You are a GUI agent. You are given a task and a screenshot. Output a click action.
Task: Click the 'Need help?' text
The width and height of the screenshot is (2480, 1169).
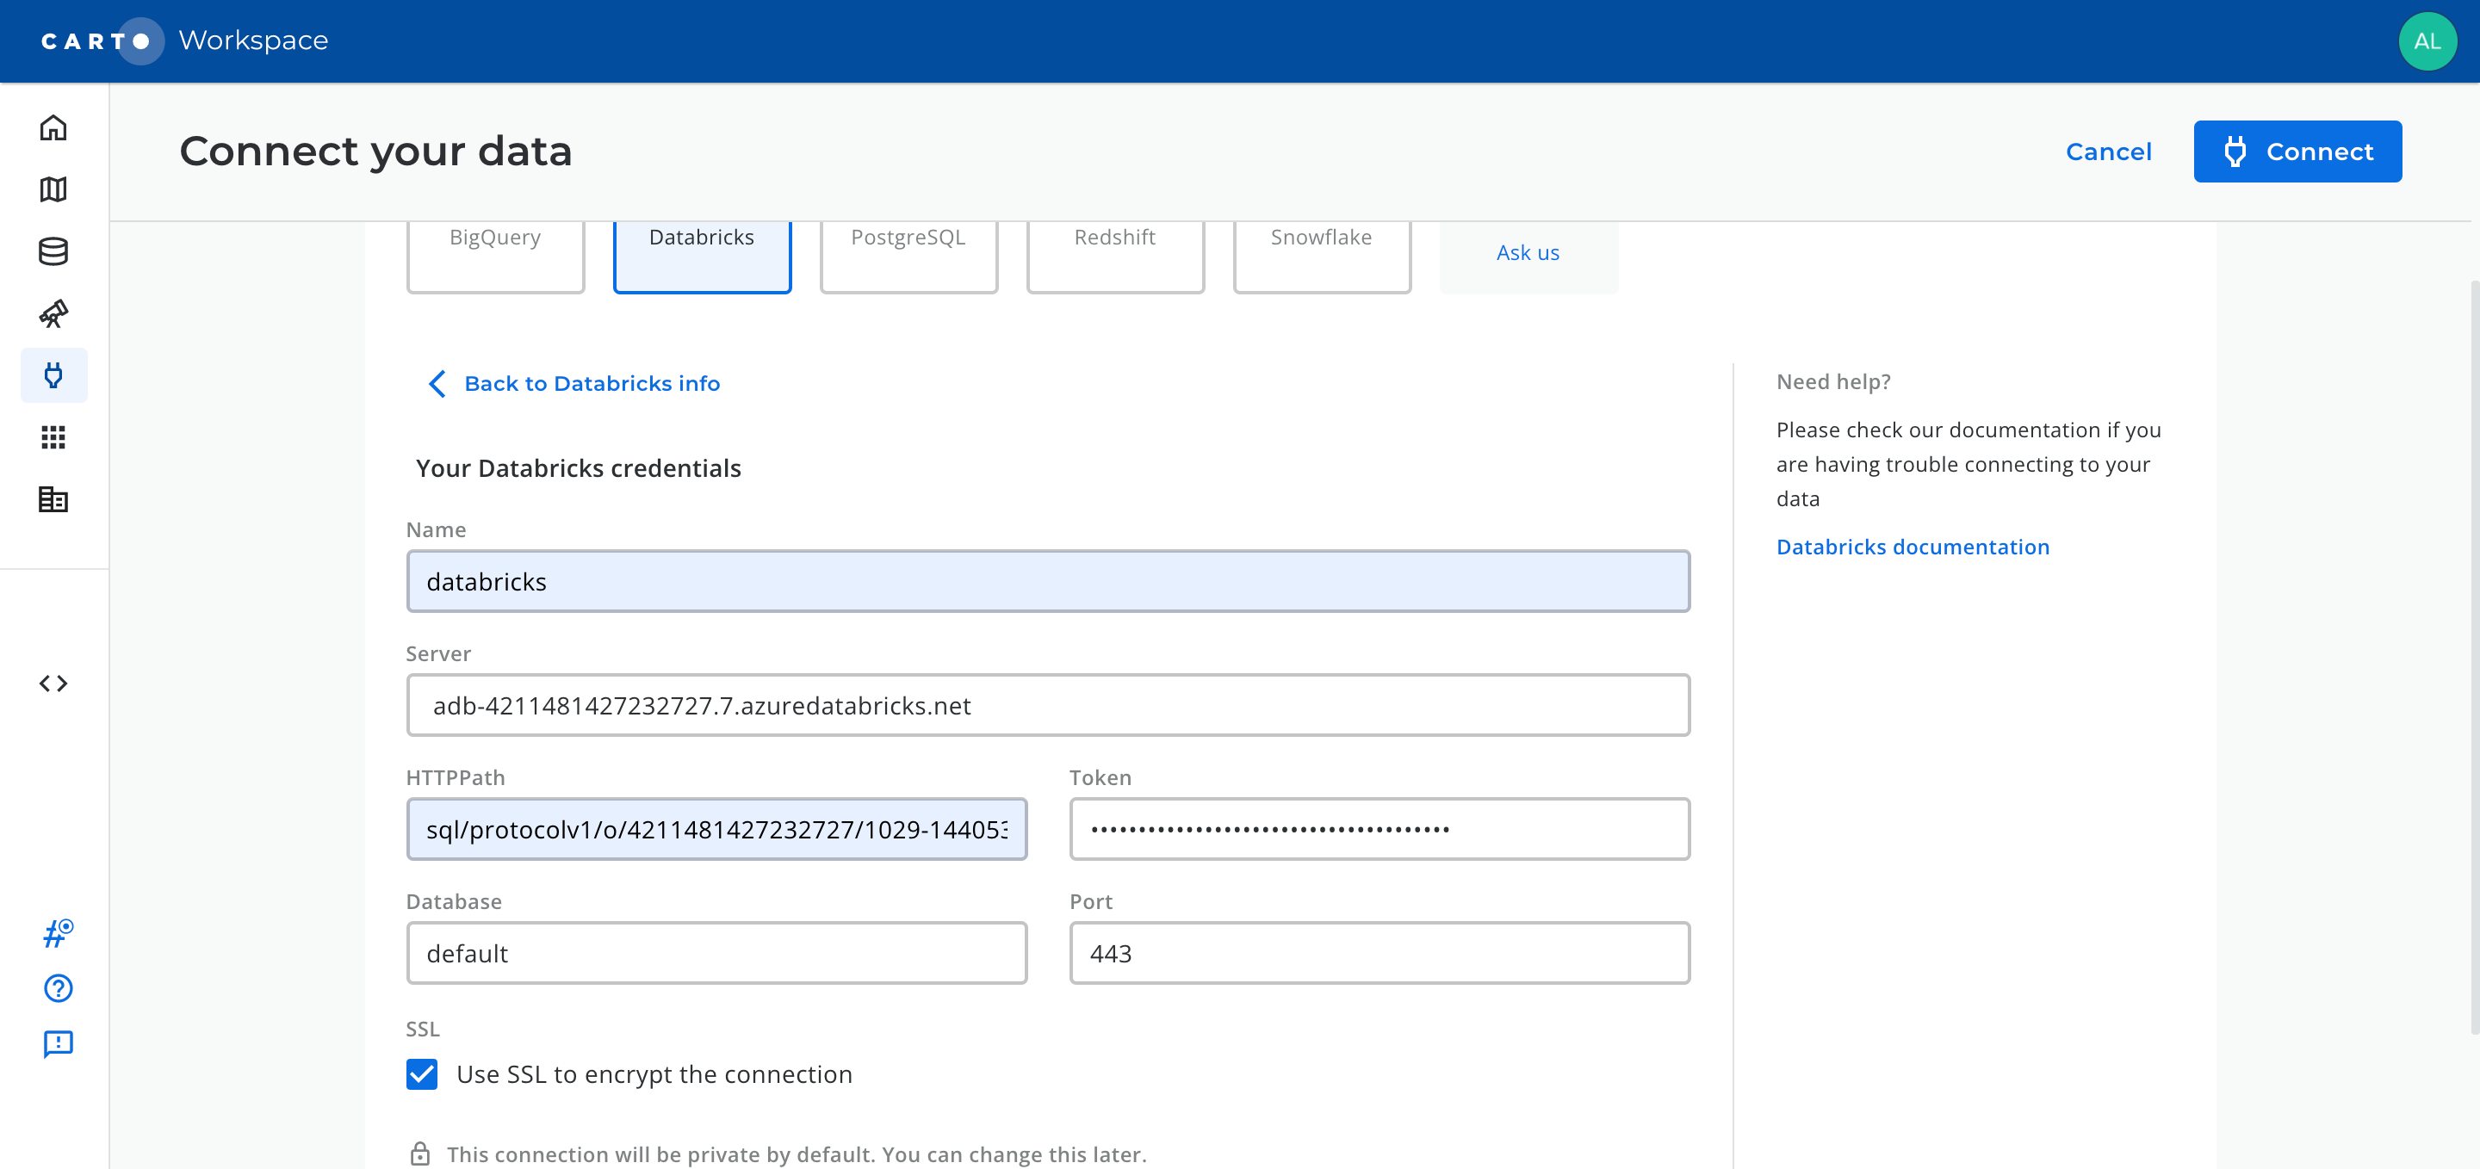(1833, 382)
